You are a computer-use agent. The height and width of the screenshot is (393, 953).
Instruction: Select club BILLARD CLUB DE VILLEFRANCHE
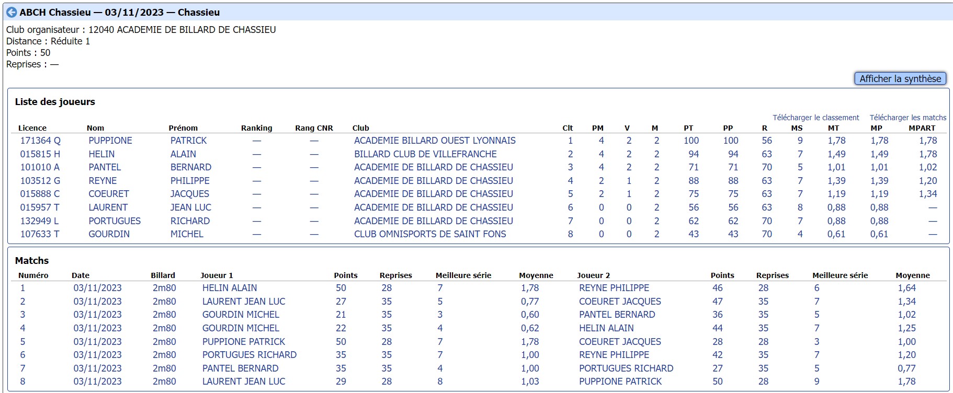(x=425, y=154)
